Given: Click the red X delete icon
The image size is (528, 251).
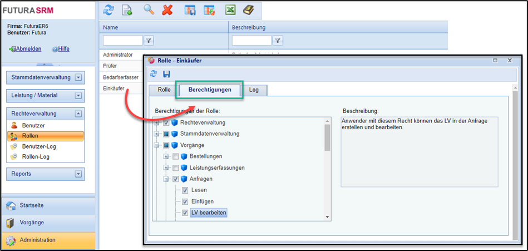Looking at the screenshot, I should click(167, 10).
